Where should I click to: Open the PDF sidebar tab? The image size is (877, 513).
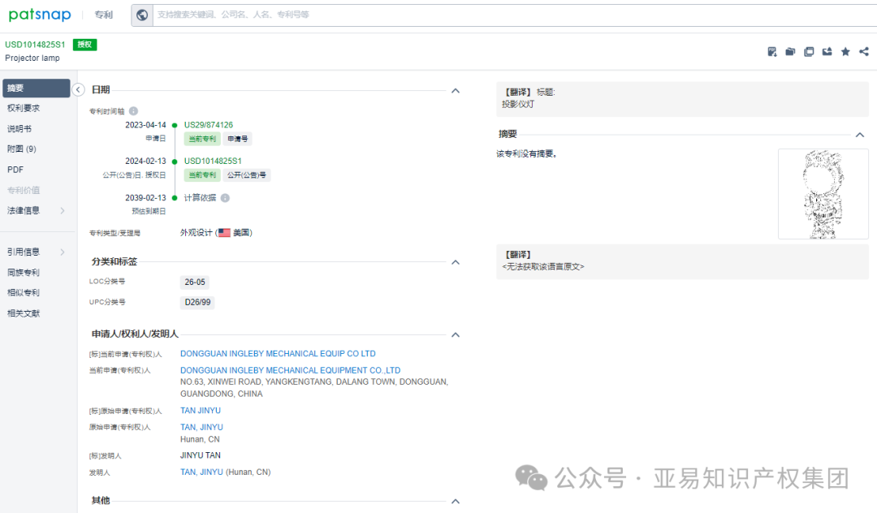click(x=15, y=170)
